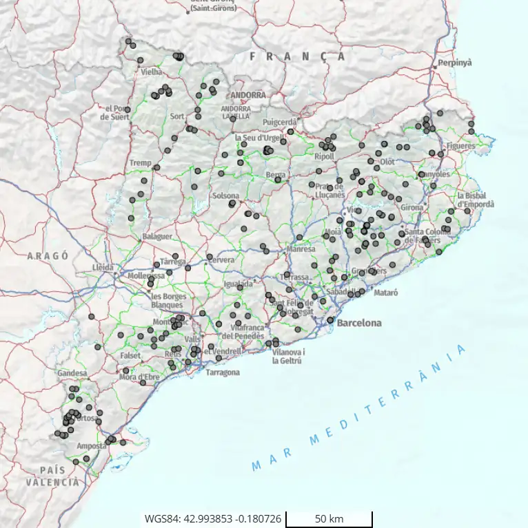Click the Amposta label

coord(92,446)
